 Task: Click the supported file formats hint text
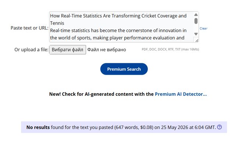coord(170,49)
